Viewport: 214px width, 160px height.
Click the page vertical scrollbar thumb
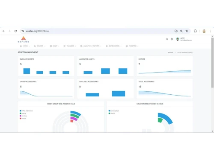(x=212, y=63)
